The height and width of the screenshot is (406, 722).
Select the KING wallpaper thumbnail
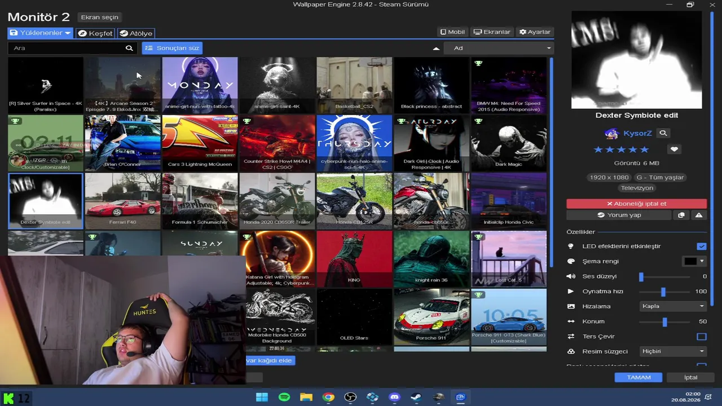coord(354,259)
